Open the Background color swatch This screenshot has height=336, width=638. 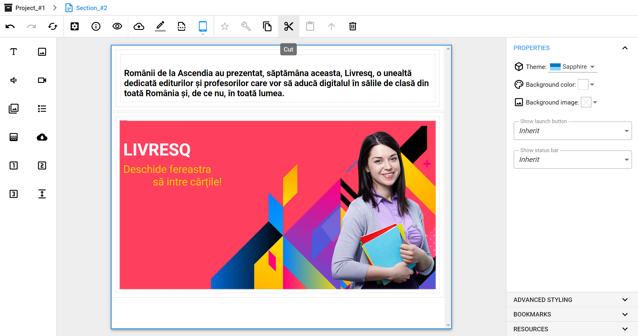[583, 85]
